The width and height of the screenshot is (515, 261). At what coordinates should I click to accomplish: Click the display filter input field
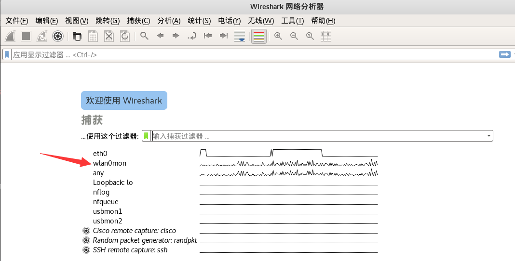241,55
